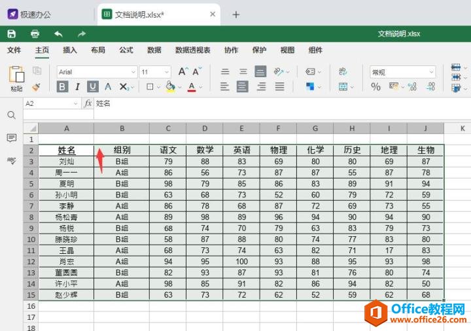Justify cell text
This screenshot has height=331, width=471.
point(279,86)
